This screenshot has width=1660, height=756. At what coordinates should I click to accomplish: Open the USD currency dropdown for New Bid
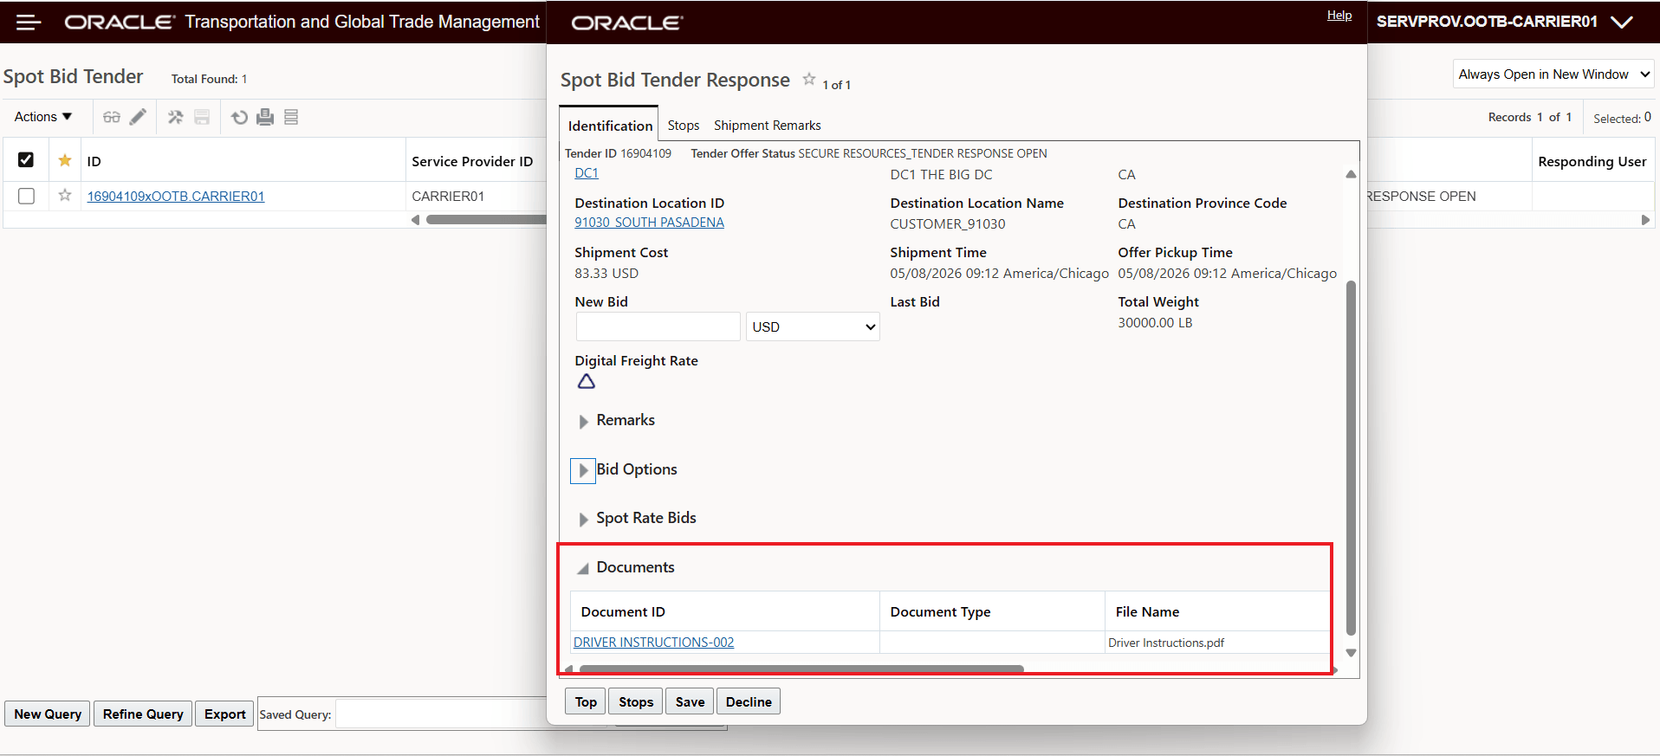813,326
